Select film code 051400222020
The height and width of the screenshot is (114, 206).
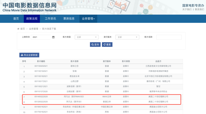[x=41, y=97]
